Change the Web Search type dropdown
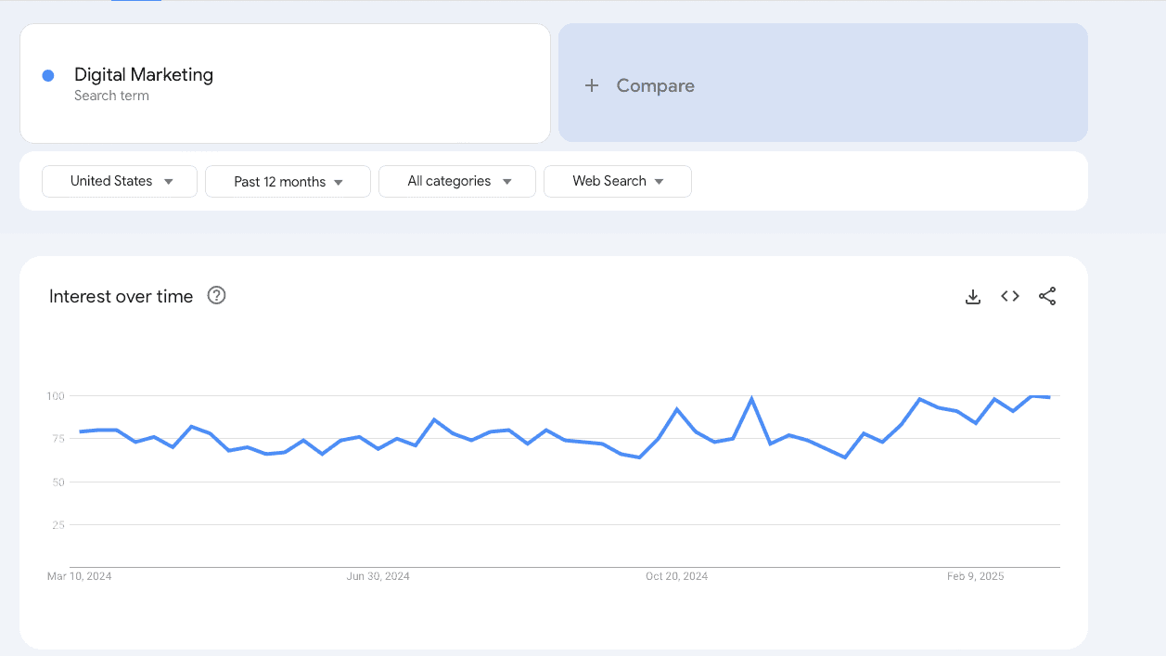This screenshot has width=1166, height=656. pos(618,182)
